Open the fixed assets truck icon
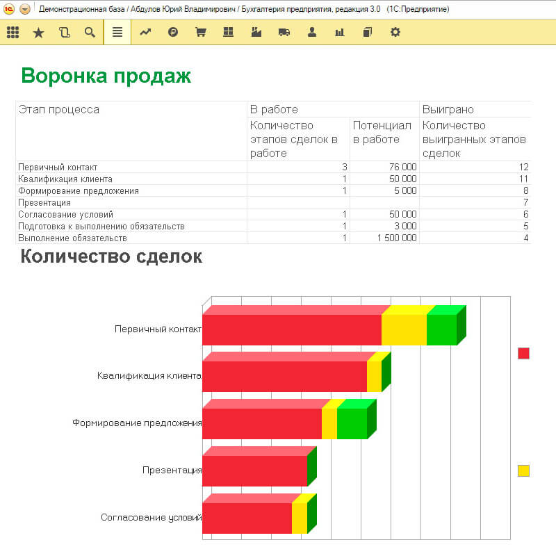 [x=284, y=32]
